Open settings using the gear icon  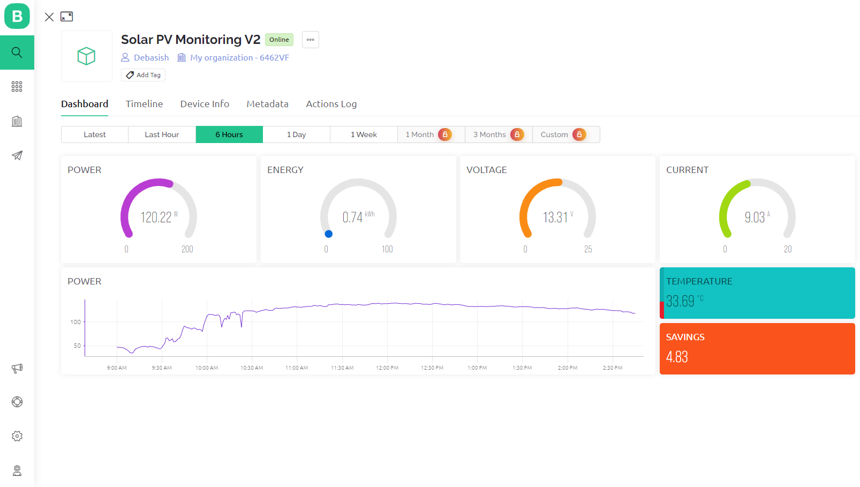(17, 436)
